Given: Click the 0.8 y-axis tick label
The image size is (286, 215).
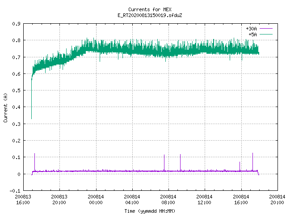Looking at the screenshot, I should click(16, 40).
